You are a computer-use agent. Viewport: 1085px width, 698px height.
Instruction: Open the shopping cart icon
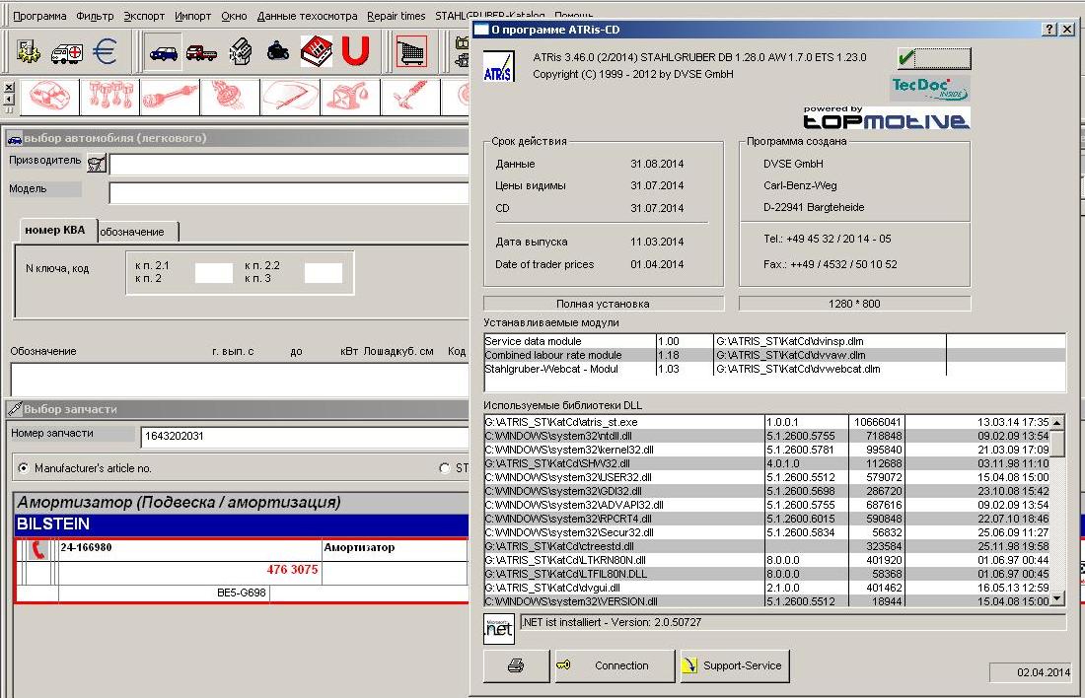click(411, 52)
